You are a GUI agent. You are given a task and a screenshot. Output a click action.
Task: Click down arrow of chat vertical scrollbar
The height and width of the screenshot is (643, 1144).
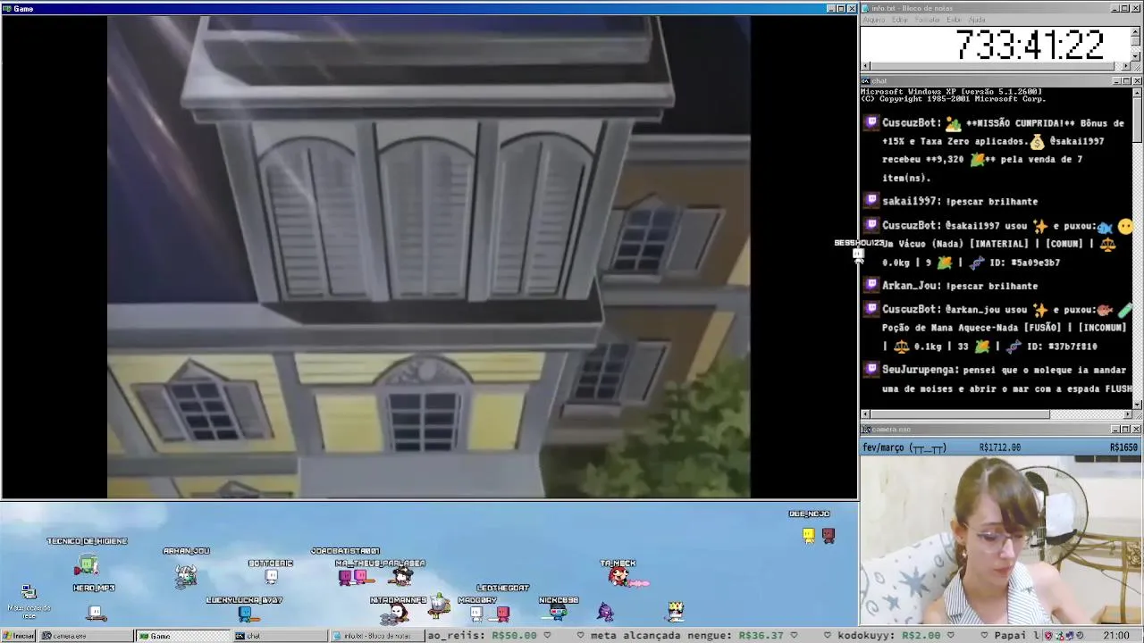coord(1137,405)
